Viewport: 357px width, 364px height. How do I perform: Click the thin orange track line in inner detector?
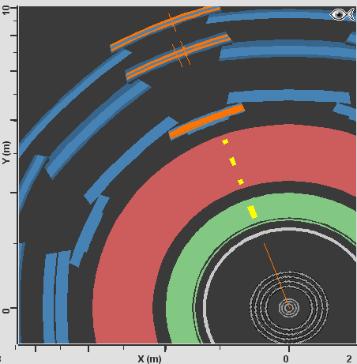[x=276, y=276]
